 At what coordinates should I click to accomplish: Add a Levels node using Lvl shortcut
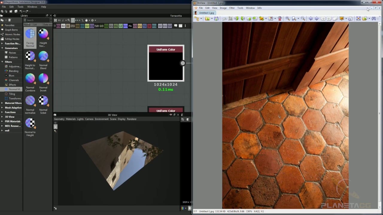click(x=121, y=26)
